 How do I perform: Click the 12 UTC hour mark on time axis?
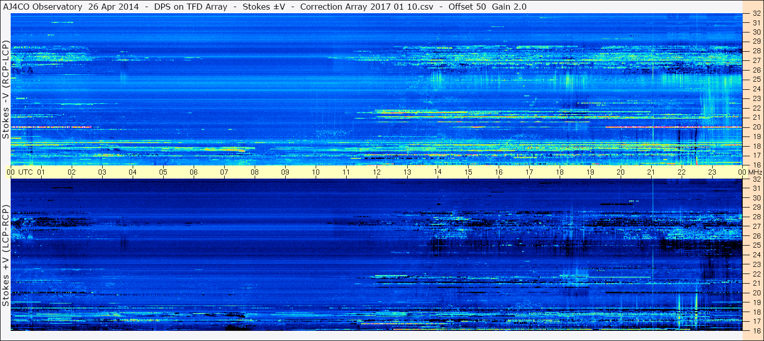(x=377, y=172)
